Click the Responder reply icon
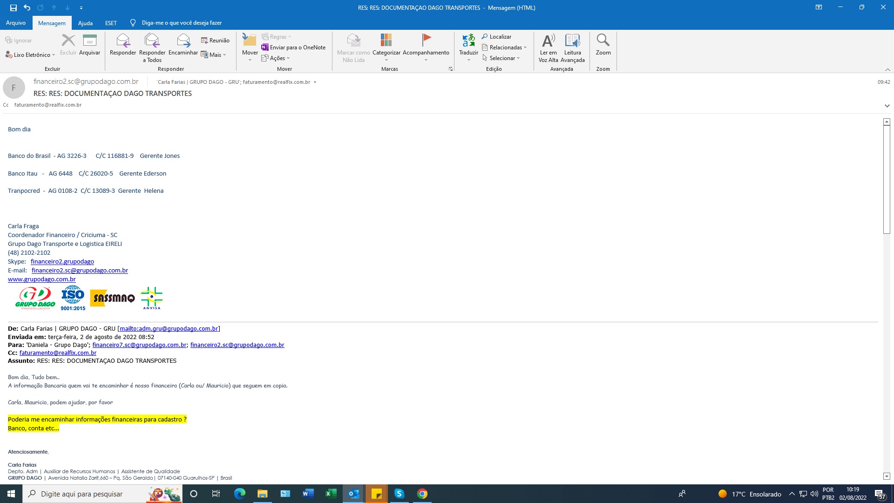This screenshot has width=894, height=503. pos(123,42)
